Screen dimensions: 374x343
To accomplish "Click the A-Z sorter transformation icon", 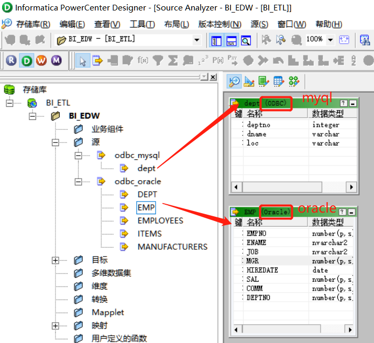I will pyautogui.click(x=354, y=60).
